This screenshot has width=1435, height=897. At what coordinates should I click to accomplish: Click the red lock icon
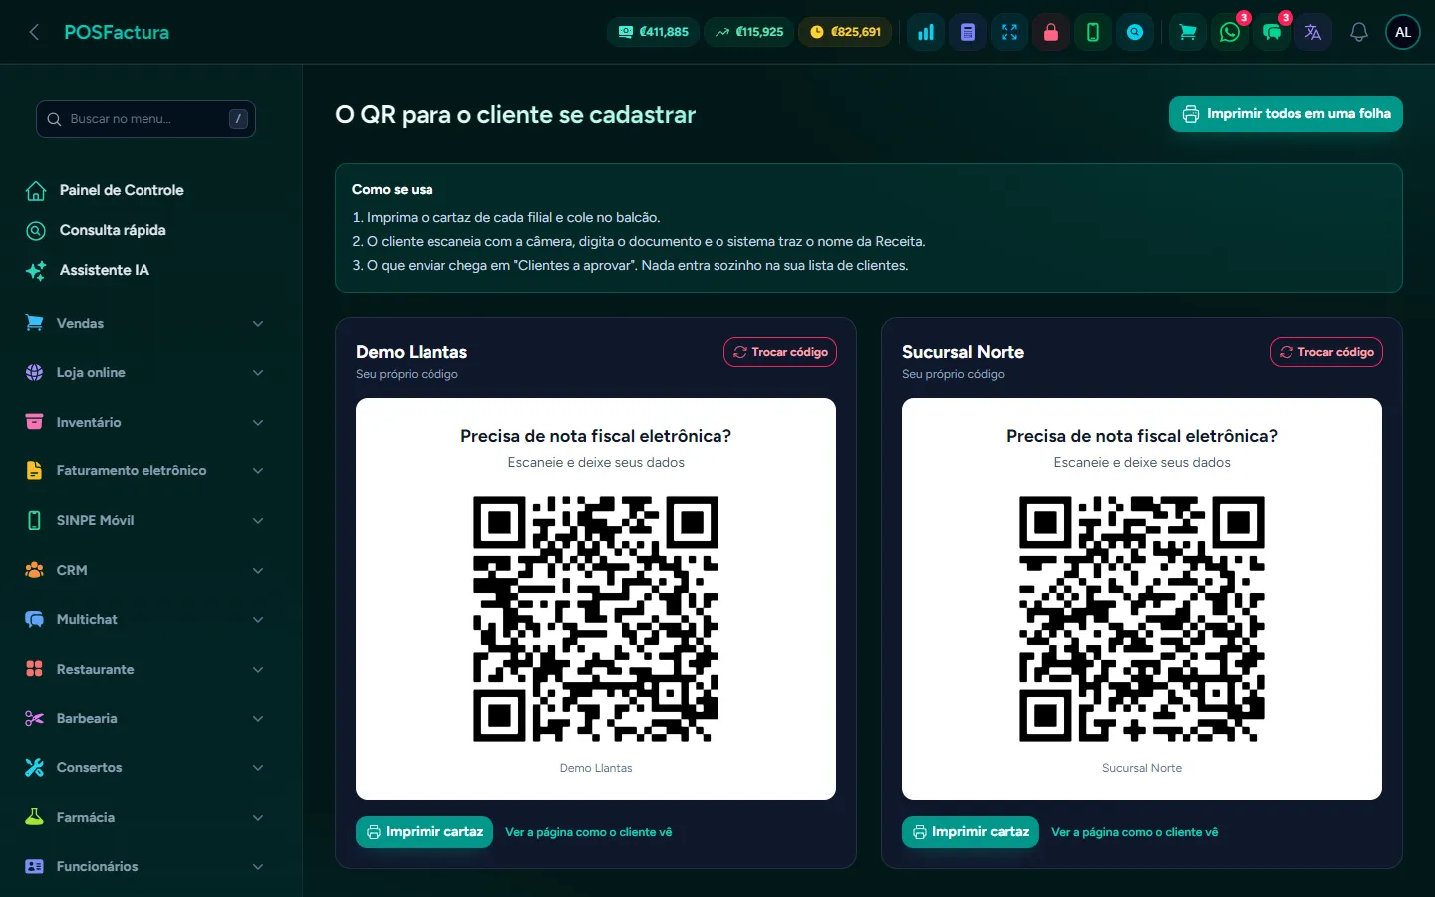pyautogui.click(x=1051, y=32)
